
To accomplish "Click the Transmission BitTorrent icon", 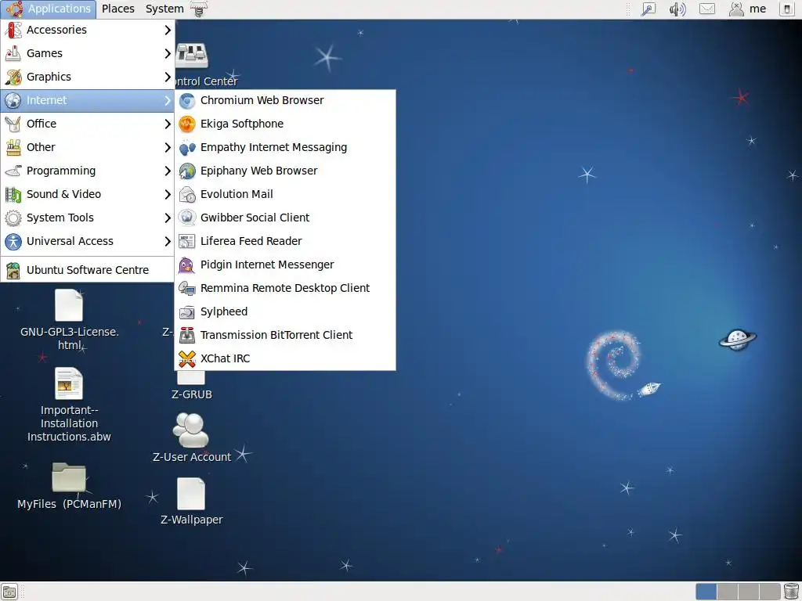I will point(187,336).
